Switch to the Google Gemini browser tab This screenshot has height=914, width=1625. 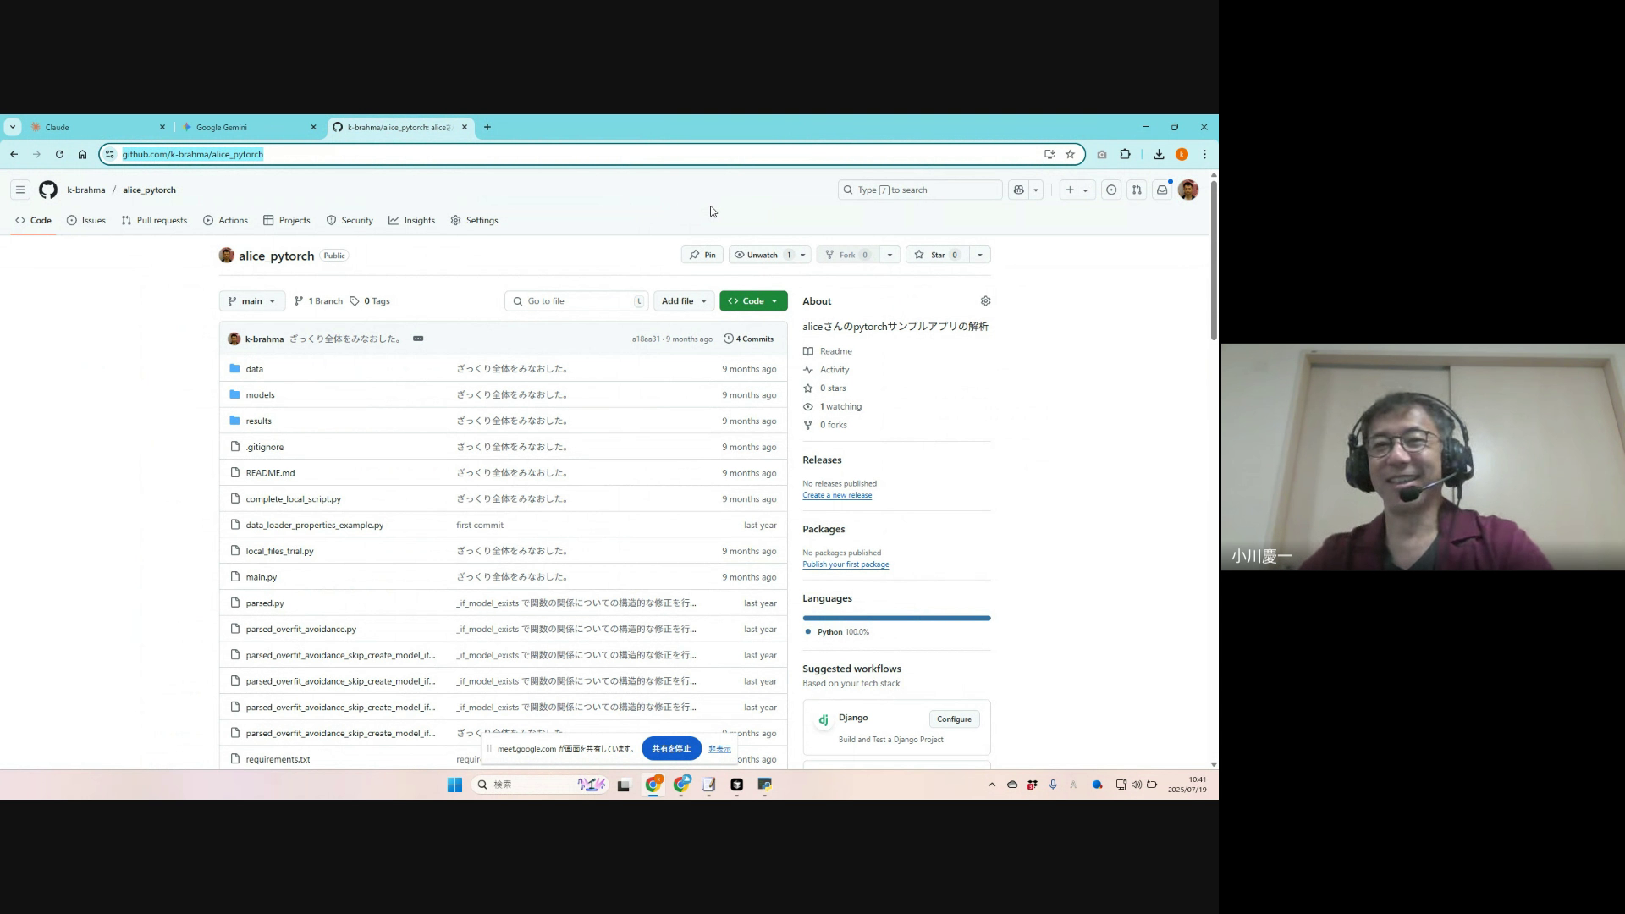(x=222, y=127)
